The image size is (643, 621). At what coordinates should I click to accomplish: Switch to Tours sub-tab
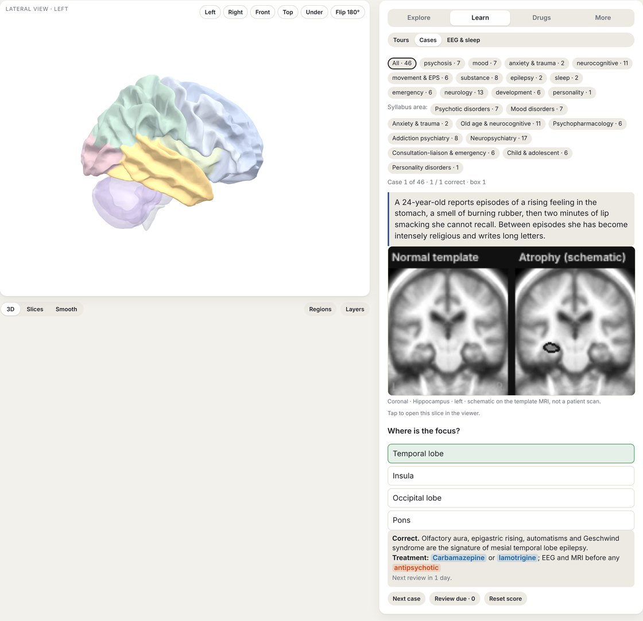pyautogui.click(x=401, y=40)
